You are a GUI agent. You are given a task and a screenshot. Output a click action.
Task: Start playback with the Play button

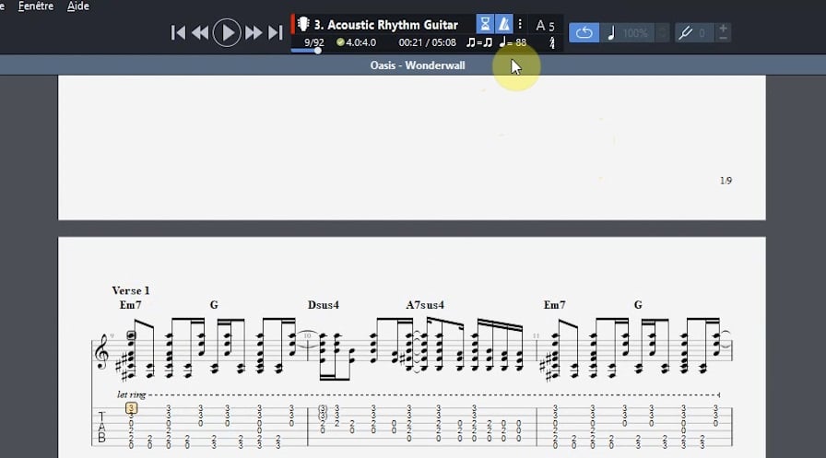point(227,32)
